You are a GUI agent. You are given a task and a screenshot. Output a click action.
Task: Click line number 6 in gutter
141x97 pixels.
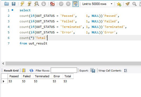[x=8, y=38]
